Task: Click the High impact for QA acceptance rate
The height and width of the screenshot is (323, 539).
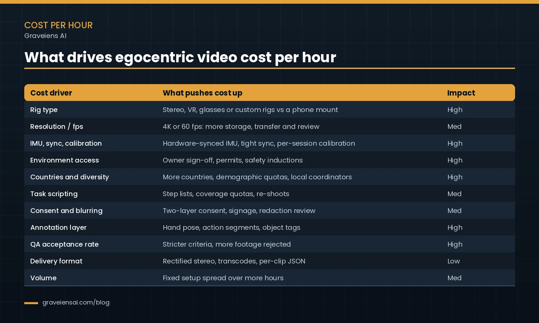Action: point(455,244)
